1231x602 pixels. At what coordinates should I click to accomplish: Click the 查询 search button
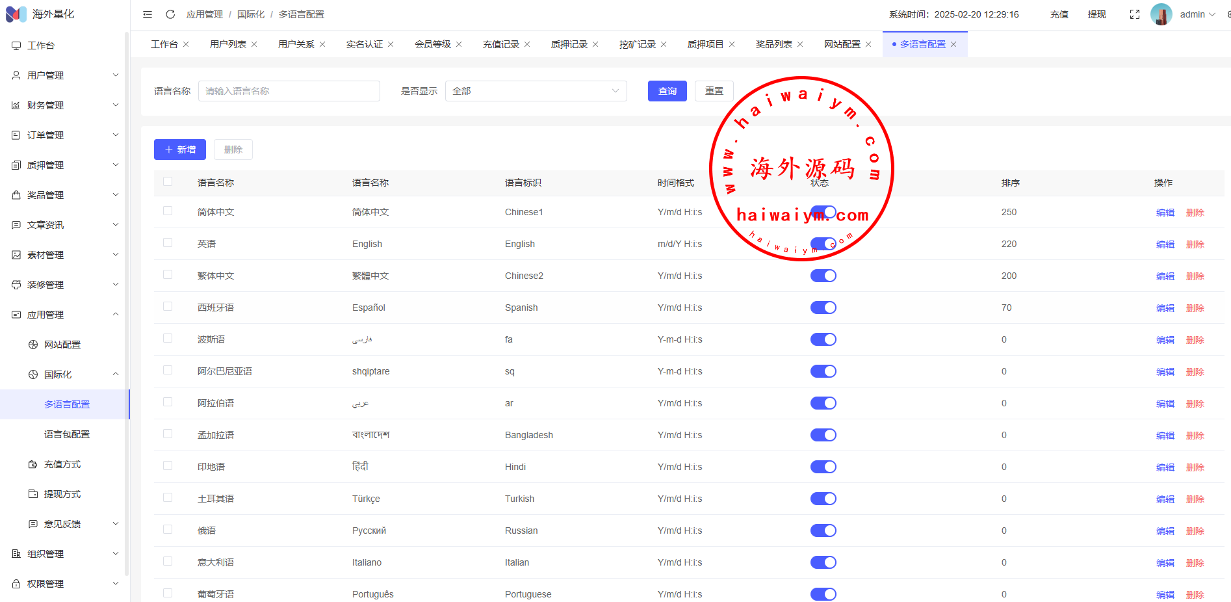click(667, 91)
